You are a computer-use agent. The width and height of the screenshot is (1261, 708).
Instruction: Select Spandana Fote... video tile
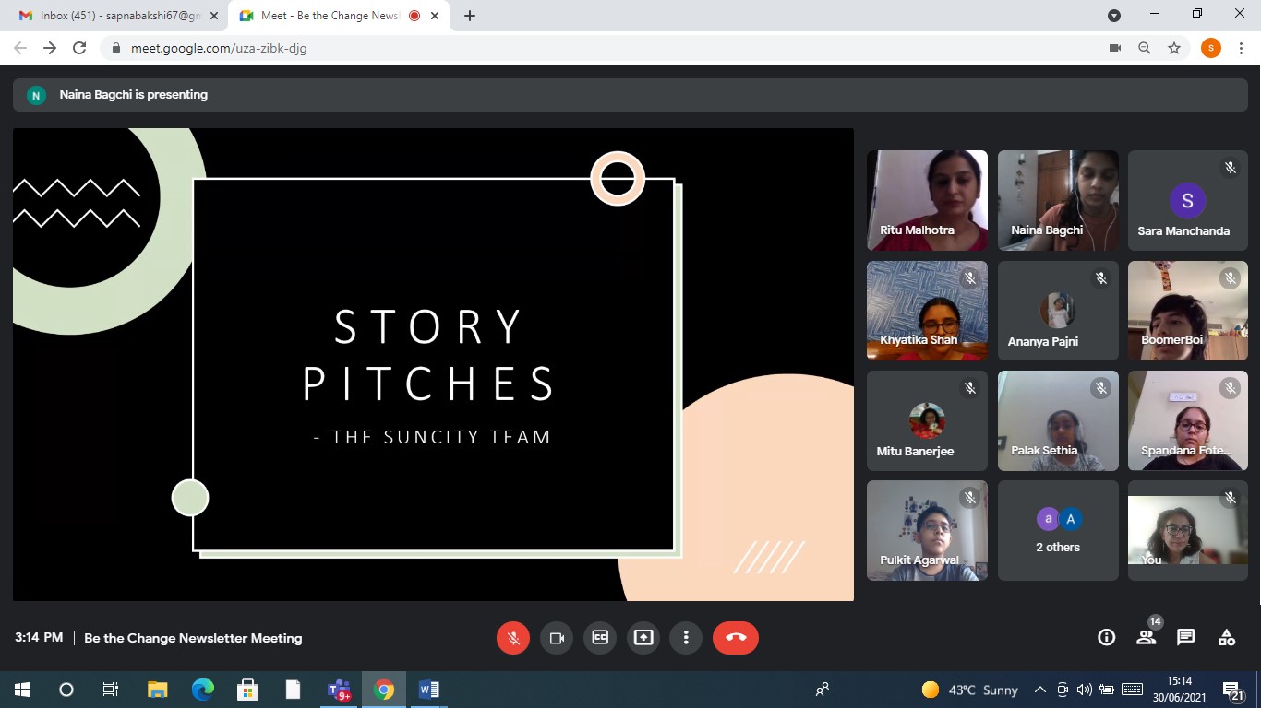[x=1188, y=420]
